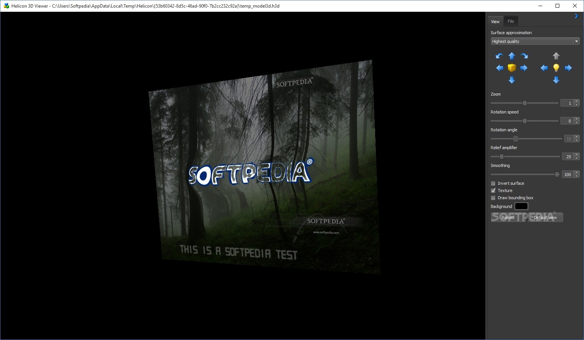Enable Draw bounding box option
Image resolution: width=584 pixels, height=340 pixels.
(493, 198)
